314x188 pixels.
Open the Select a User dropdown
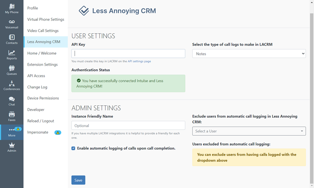click(x=249, y=131)
